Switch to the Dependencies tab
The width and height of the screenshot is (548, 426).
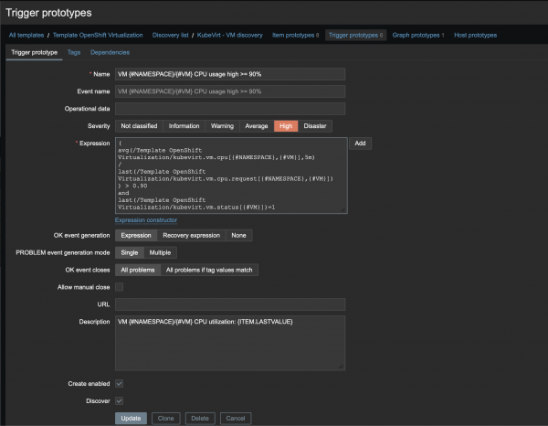[x=111, y=52]
